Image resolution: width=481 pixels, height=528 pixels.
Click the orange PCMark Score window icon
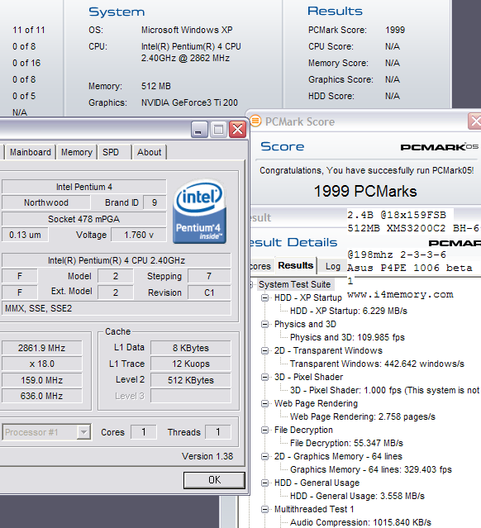coord(255,121)
